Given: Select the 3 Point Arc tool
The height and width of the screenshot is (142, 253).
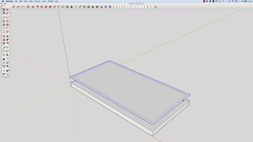Looking at the screenshot, I should [x=4, y=32].
